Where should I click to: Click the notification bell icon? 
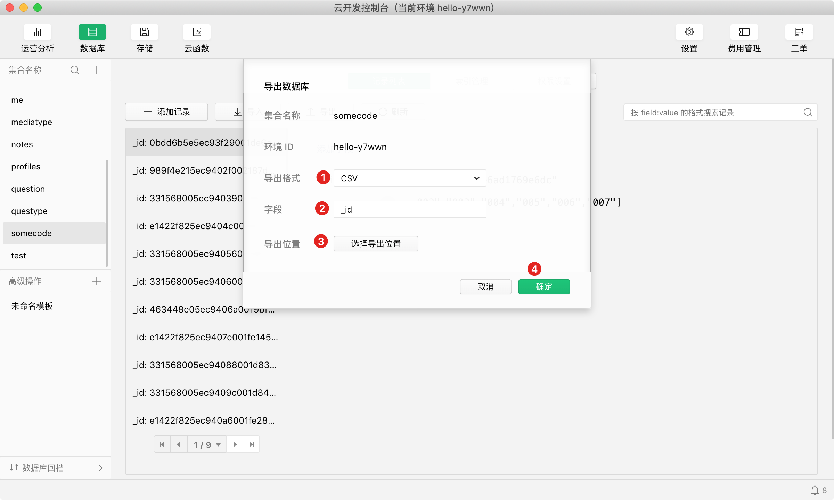[x=815, y=490]
